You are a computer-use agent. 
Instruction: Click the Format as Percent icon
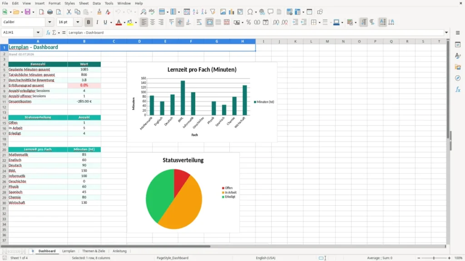tap(248, 22)
